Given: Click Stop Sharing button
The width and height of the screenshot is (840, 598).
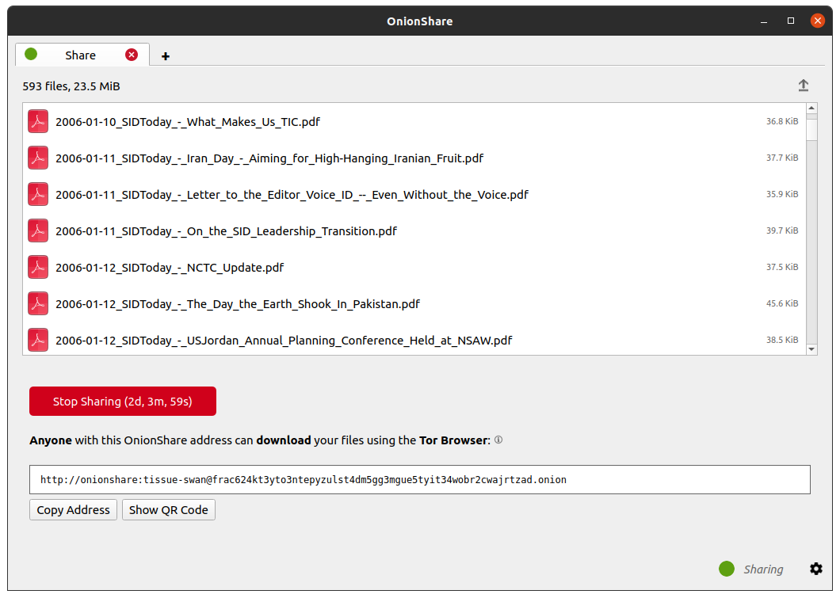Looking at the screenshot, I should 123,401.
